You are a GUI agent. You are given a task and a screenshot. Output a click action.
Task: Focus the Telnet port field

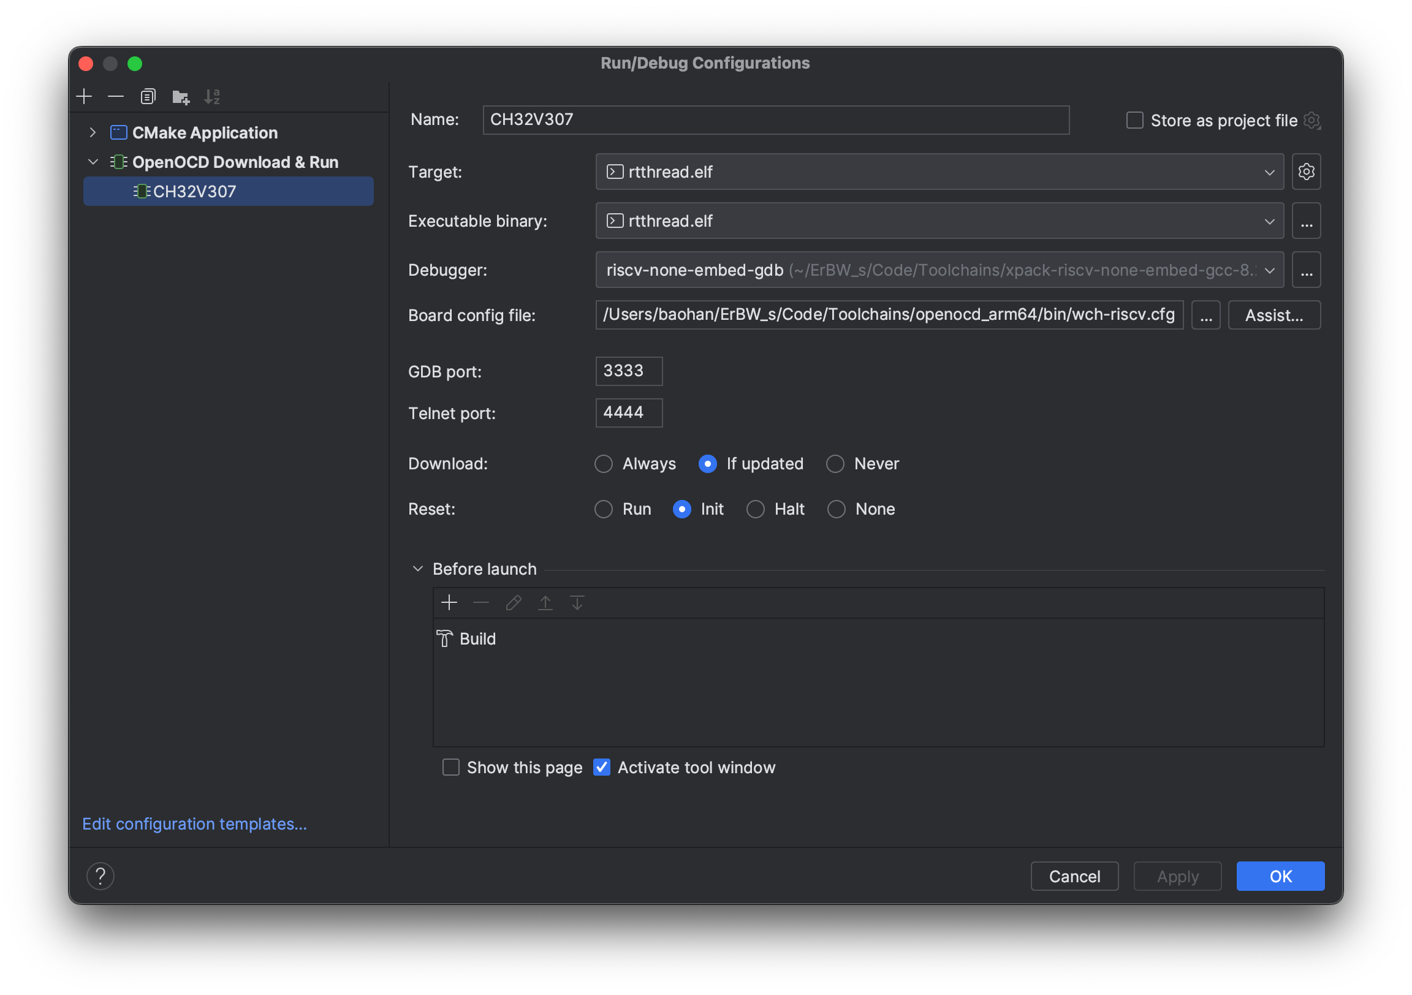629,413
